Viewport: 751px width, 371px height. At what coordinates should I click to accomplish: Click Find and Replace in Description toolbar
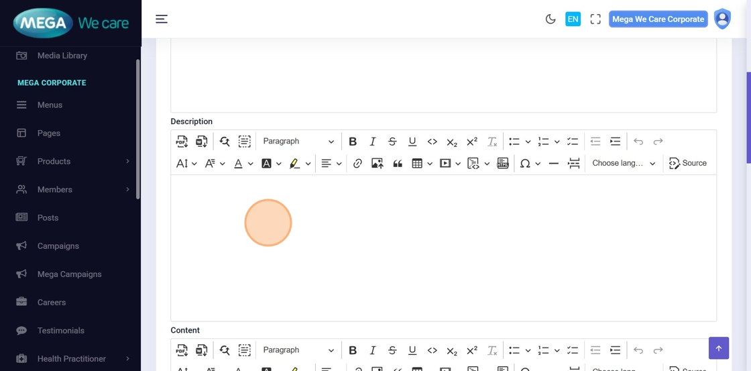tap(225, 142)
